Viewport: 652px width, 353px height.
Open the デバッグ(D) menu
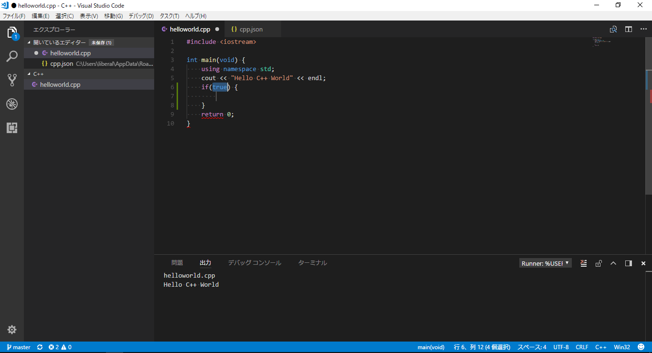(x=141, y=16)
